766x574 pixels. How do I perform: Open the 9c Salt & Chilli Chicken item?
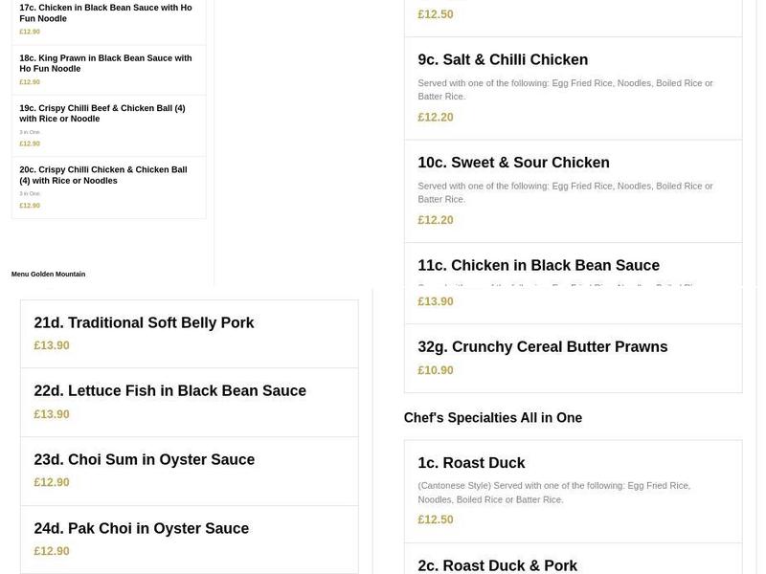coord(502,59)
